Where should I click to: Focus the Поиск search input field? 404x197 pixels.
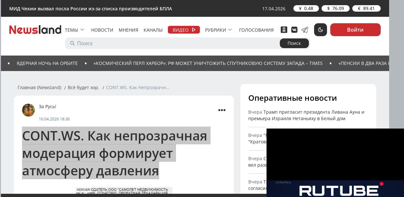point(175,43)
